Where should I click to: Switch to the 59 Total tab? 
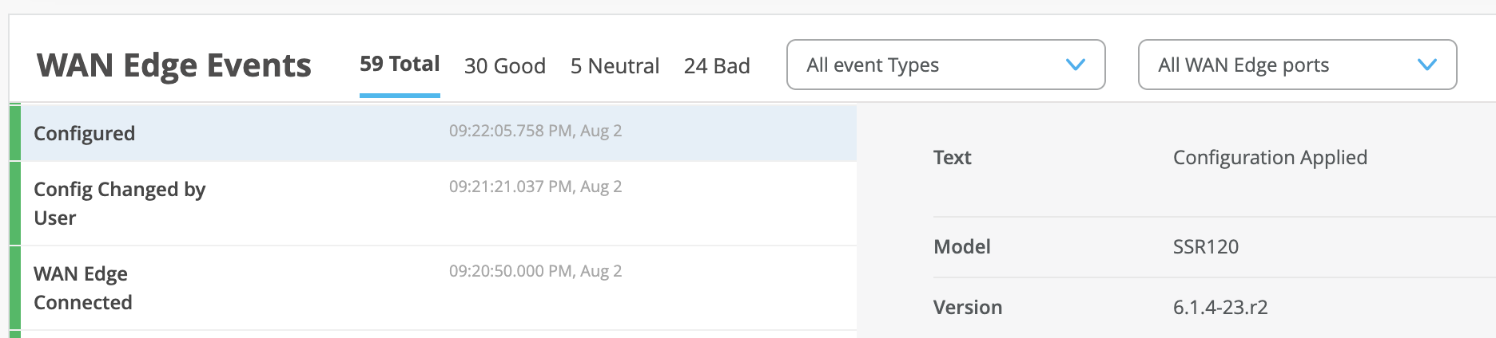(400, 65)
